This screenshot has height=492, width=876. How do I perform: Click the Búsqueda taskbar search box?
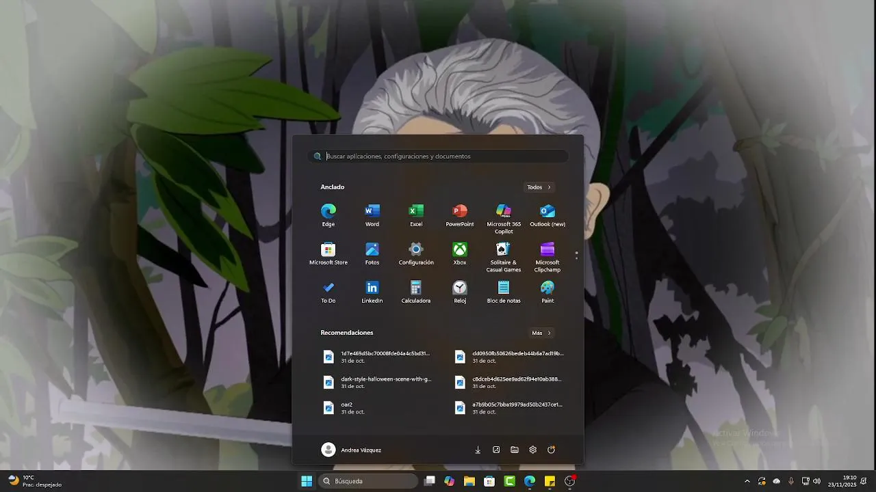[368, 481]
